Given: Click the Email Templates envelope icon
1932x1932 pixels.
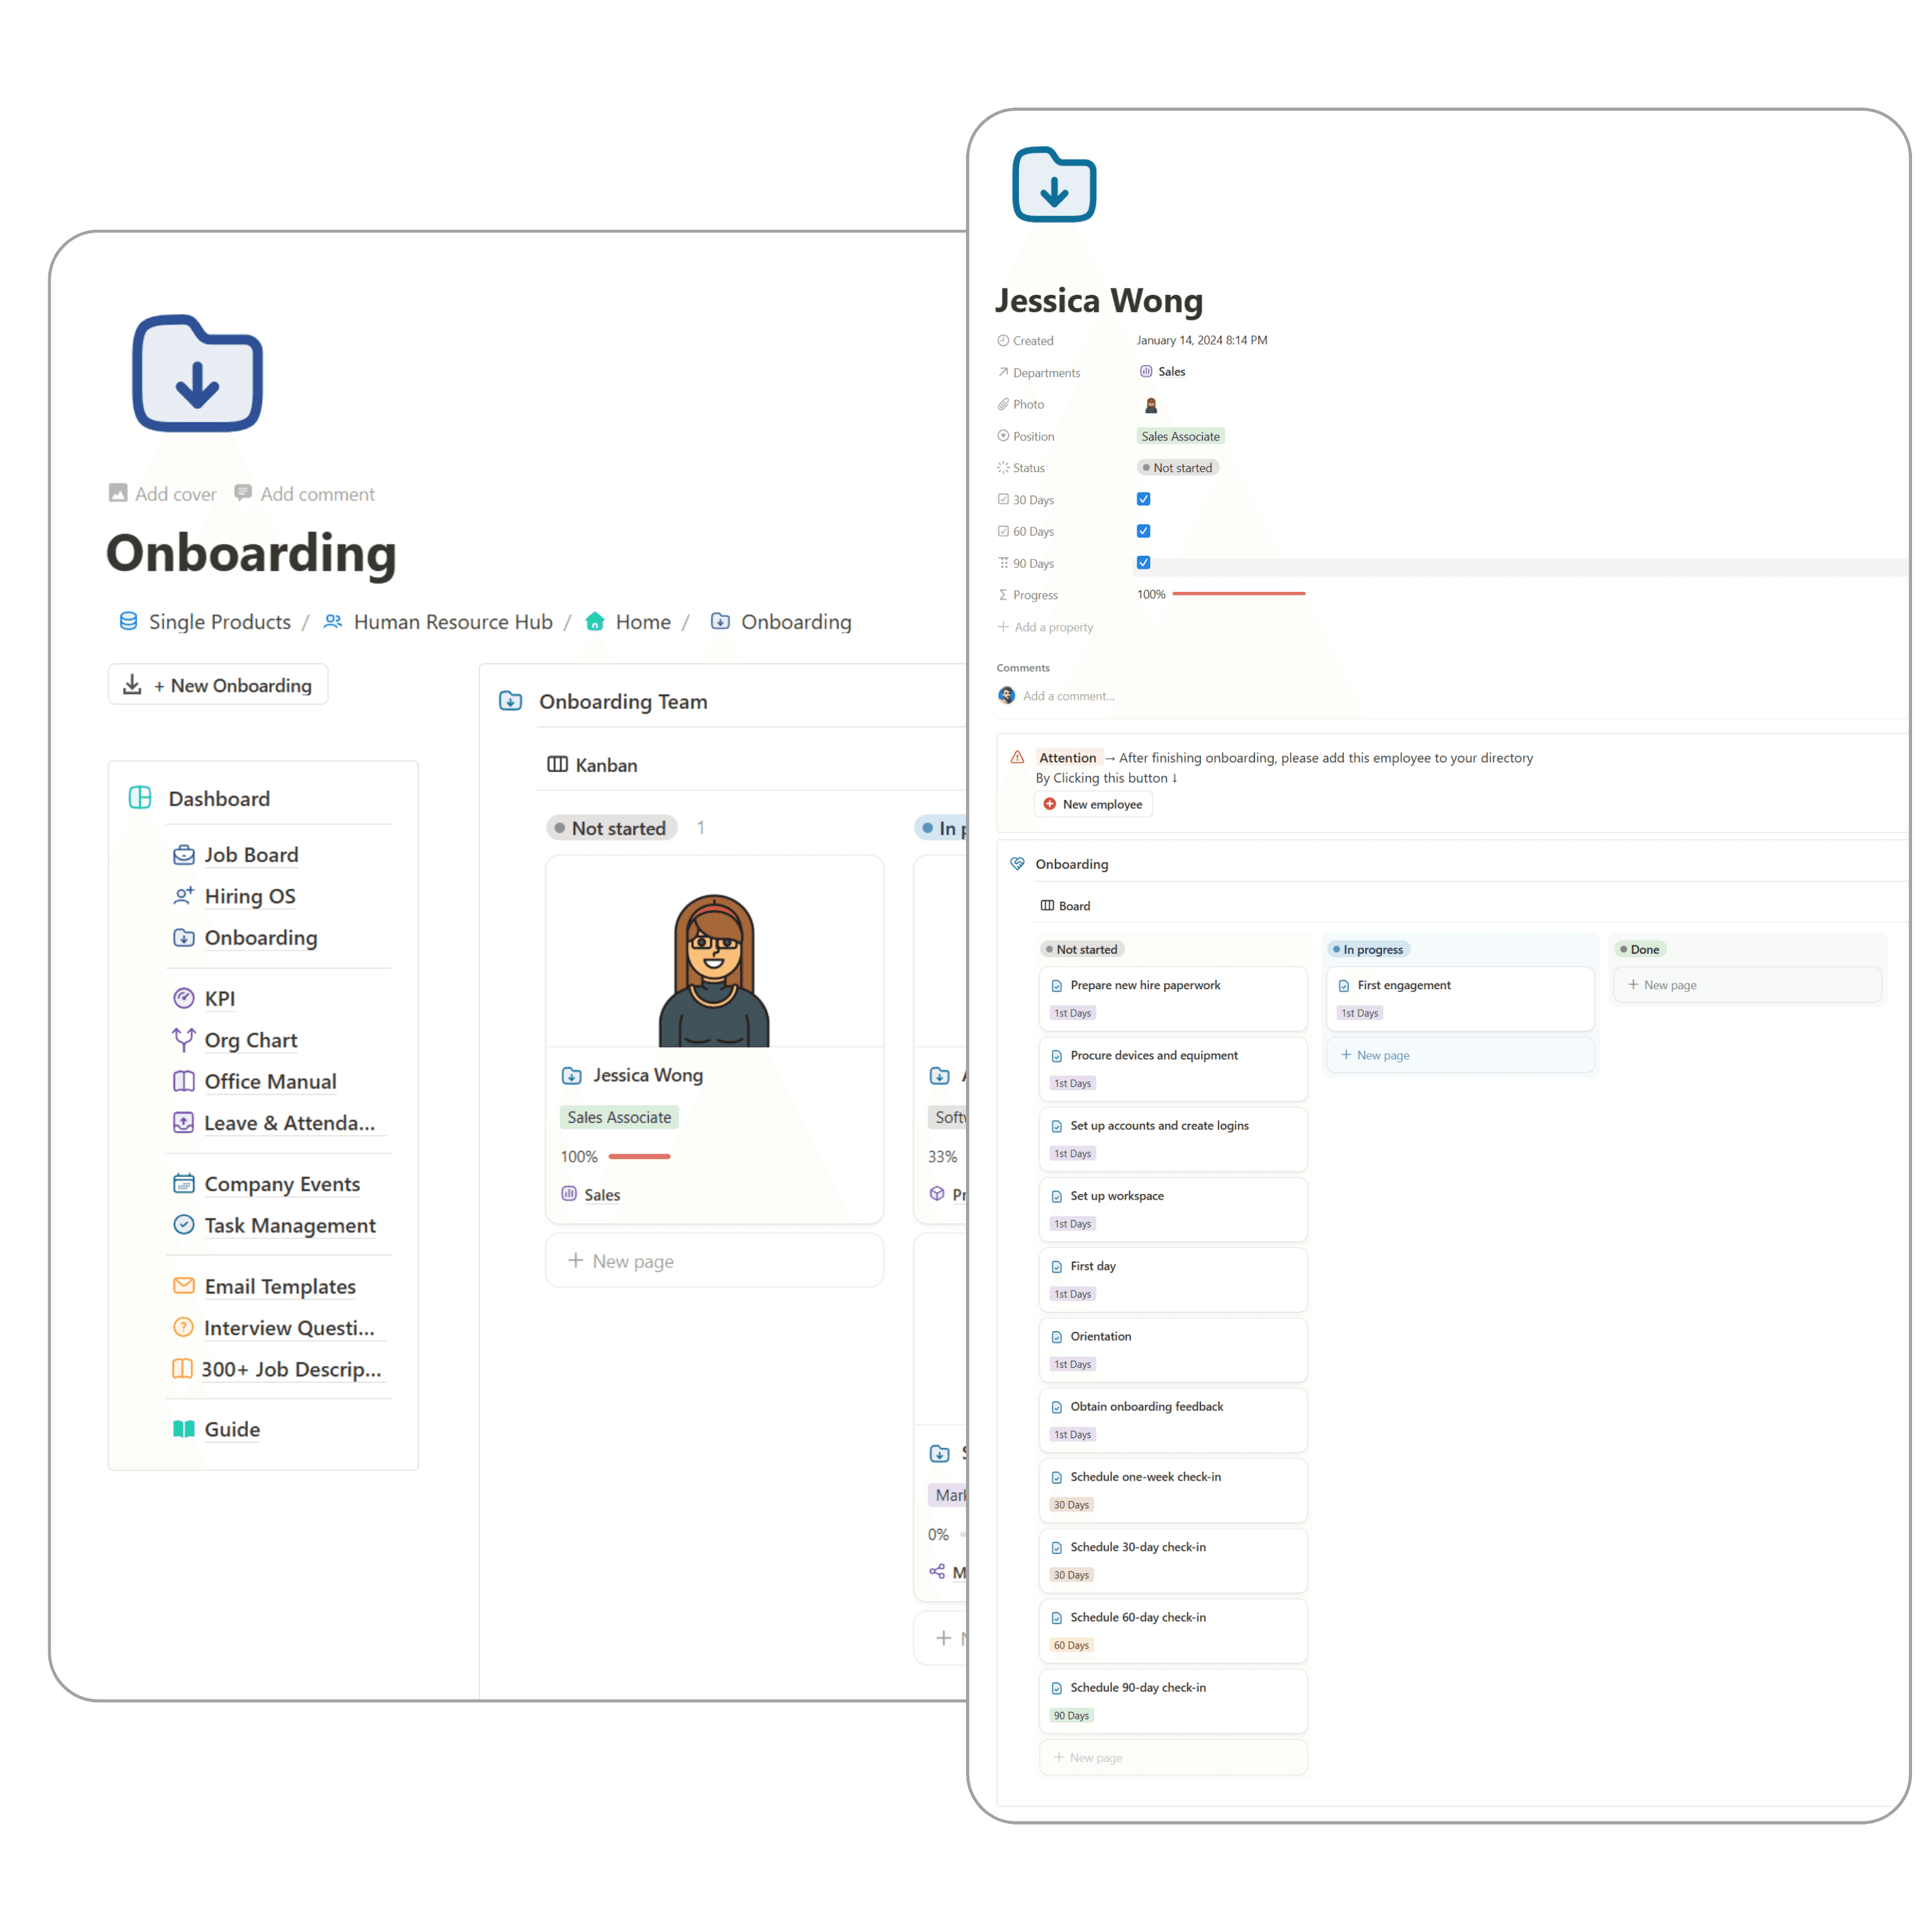Looking at the screenshot, I should click(x=184, y=1286).
